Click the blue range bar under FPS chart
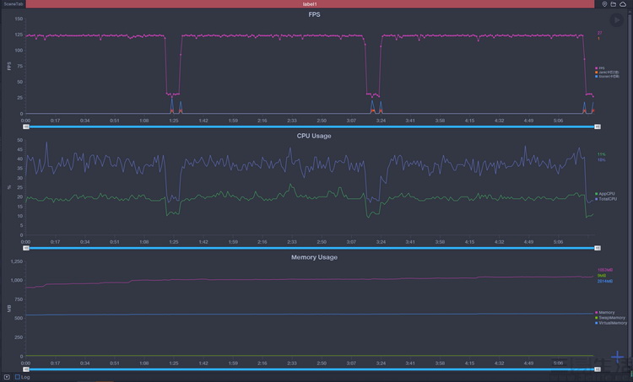Screen dimensions: 633x382 pos(311,126)
